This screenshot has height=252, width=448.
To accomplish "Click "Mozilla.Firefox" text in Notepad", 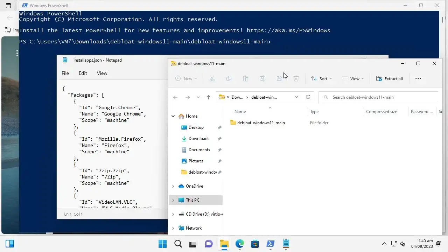I will tap(121, 139).
